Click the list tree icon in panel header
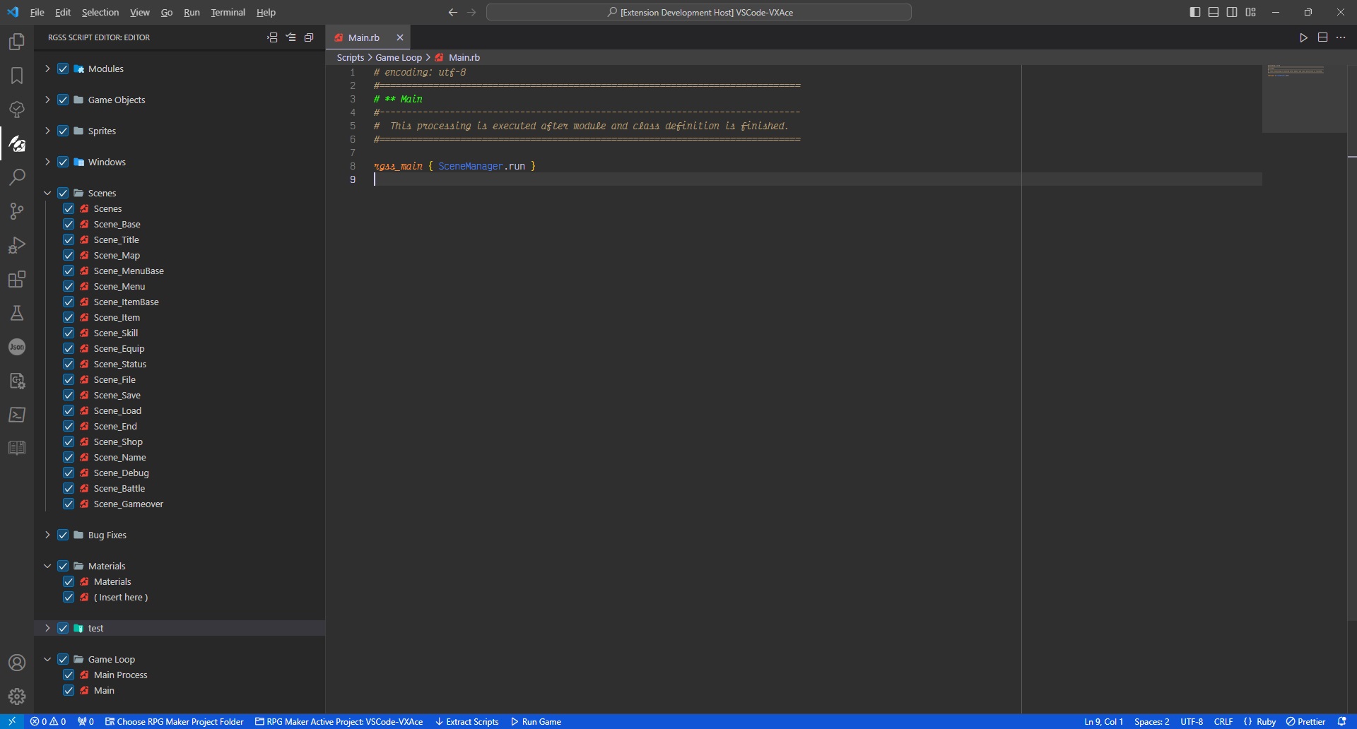Viewport: 1357px width, 729px height. tap(290, 37)
